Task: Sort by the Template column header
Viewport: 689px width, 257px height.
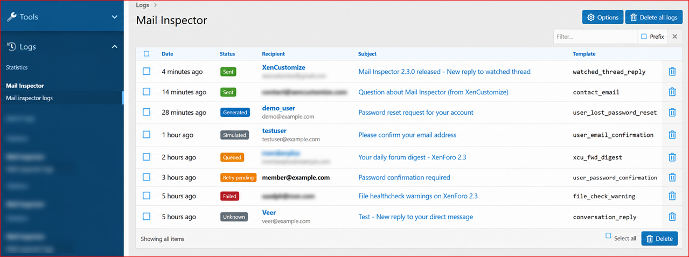Action: pos(584,54)
